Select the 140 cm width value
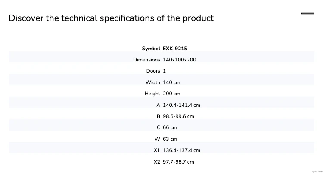The height and width of the screenshot is (173, 323). [171, 82]
